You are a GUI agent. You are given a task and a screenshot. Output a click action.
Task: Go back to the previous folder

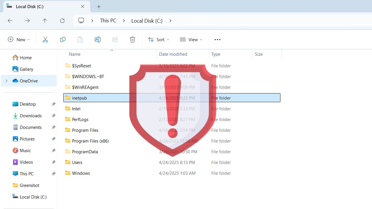[x=10, y=21]
